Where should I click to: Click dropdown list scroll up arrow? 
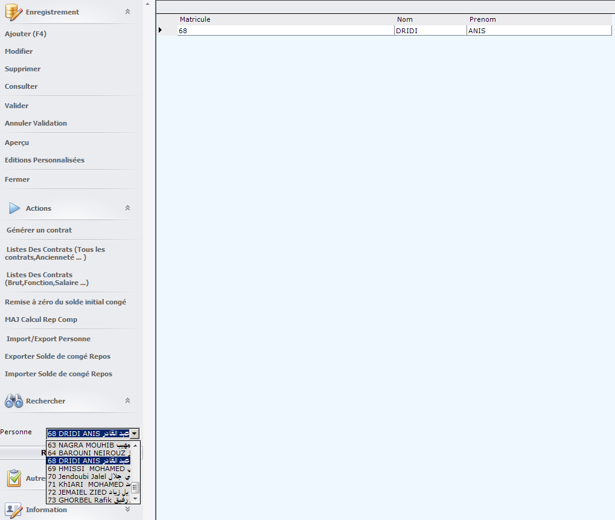(135, 446)
